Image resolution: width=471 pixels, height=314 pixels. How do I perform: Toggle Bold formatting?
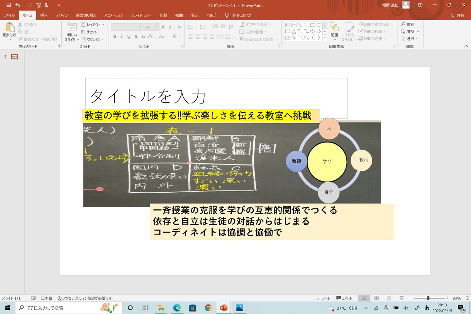[x=115, y=37]
